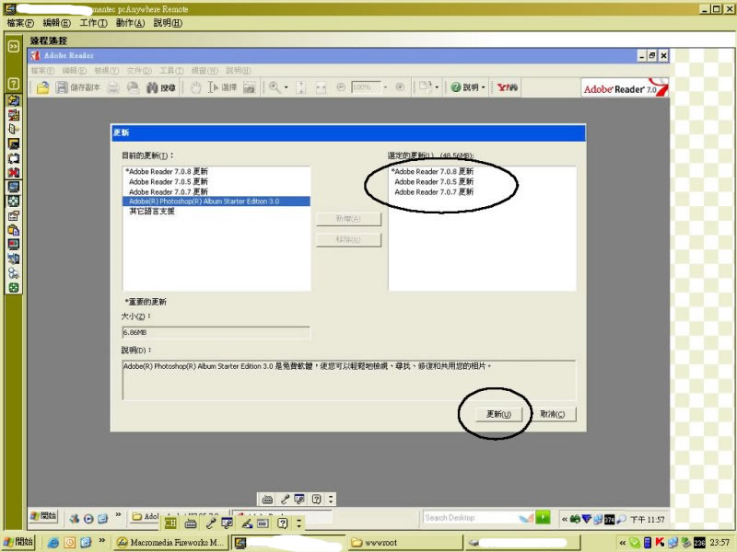
Task: Open the Adobe Reader 工具(T) menu
Action: 171,71
